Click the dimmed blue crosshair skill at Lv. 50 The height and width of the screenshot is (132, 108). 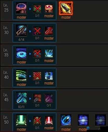tap(100, 120)
